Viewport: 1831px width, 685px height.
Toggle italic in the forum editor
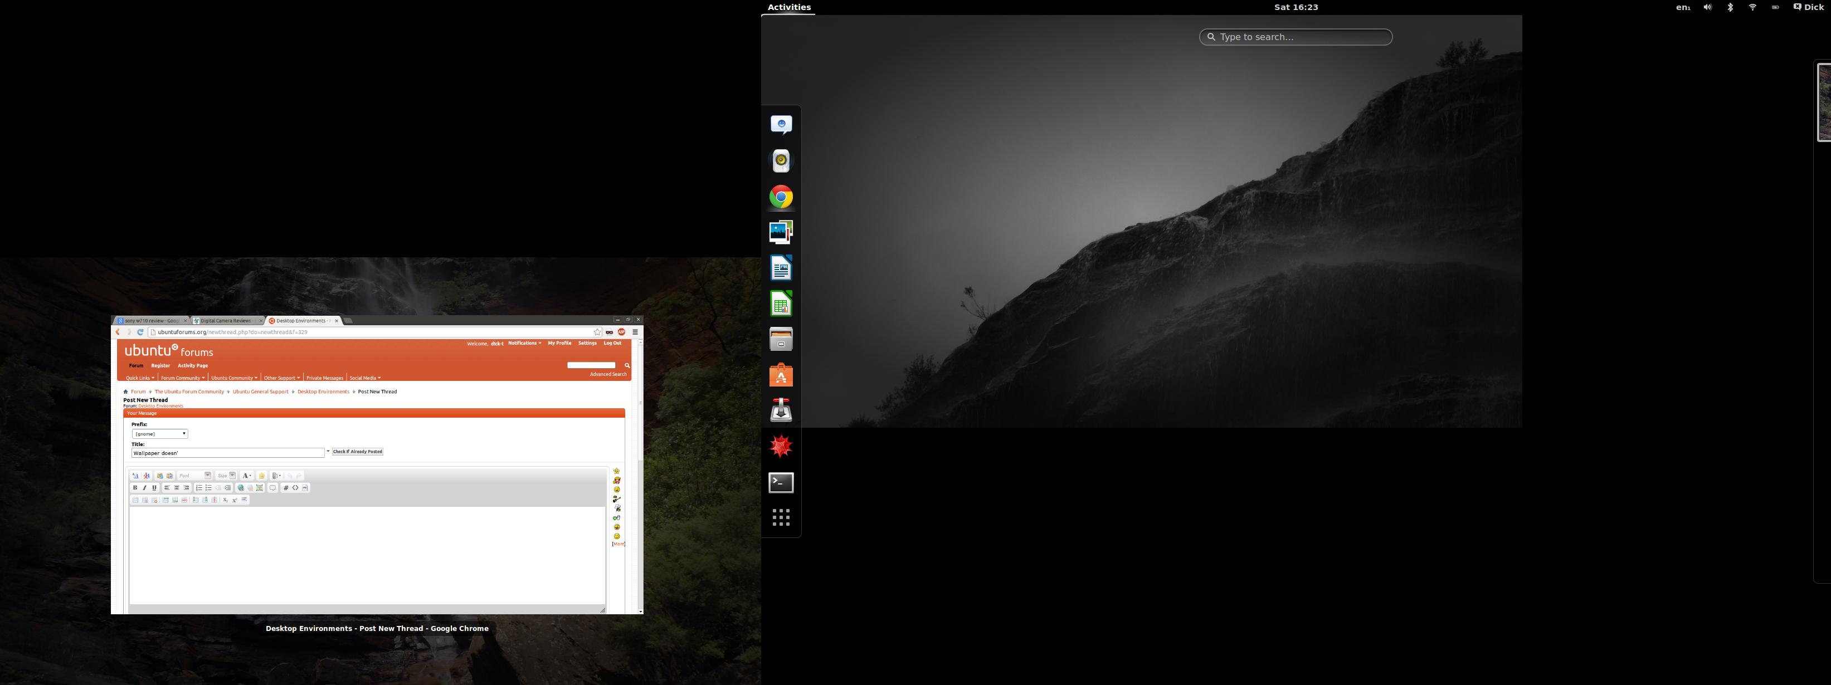pyautogui.click(x=144, y=487)
